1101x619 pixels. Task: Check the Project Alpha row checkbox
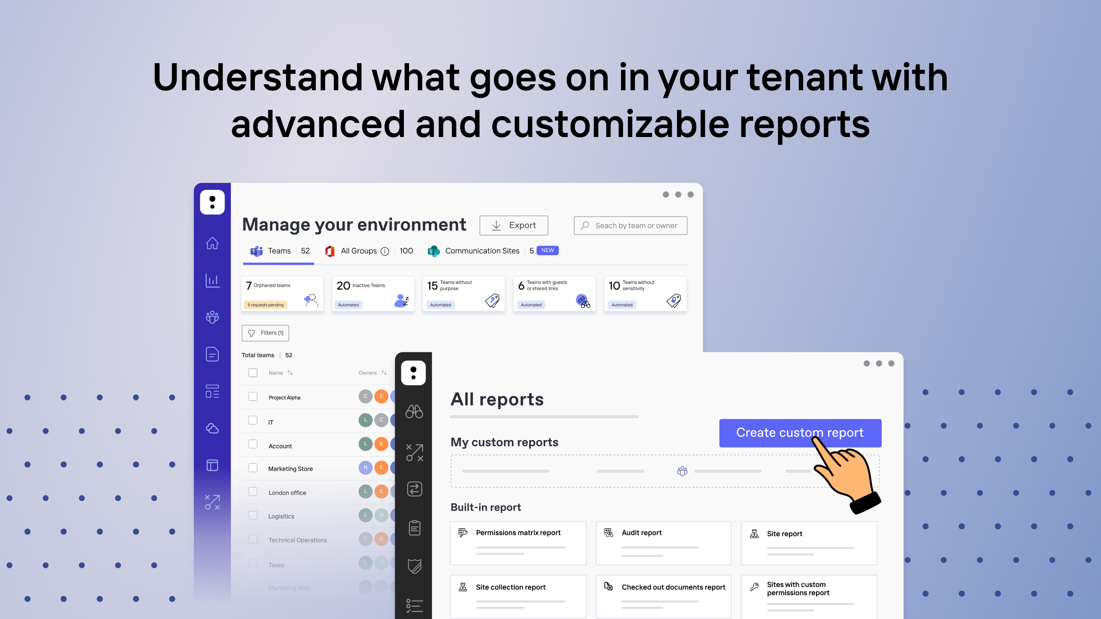(x=253, y=397)
